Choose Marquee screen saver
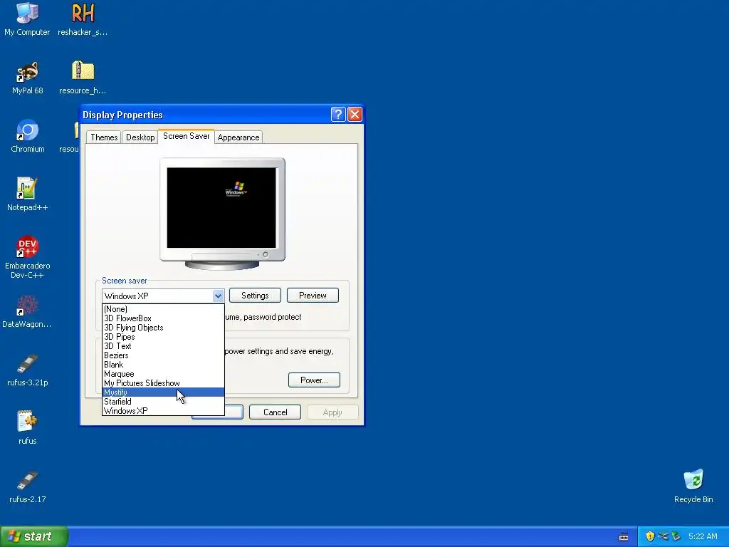 click(x=163, y=374)
